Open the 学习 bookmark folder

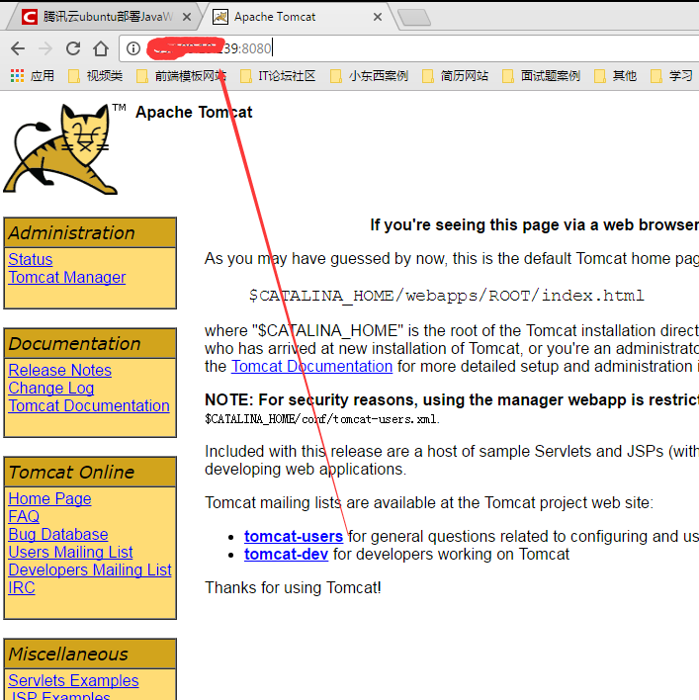pyautogui.click(x=671, y=76)
